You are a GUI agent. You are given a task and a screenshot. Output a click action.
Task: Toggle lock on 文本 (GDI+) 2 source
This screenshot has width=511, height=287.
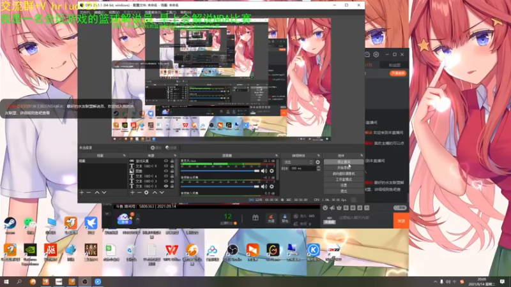point(172,186)
